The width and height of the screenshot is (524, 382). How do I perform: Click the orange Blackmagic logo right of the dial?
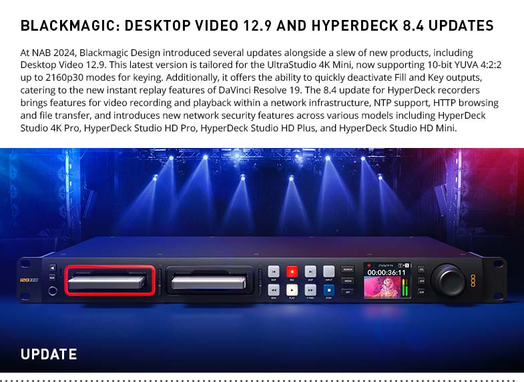tap(473, 281)
